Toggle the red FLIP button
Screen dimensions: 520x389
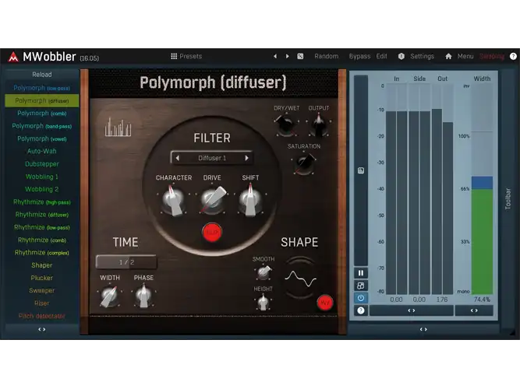(212, 233)
